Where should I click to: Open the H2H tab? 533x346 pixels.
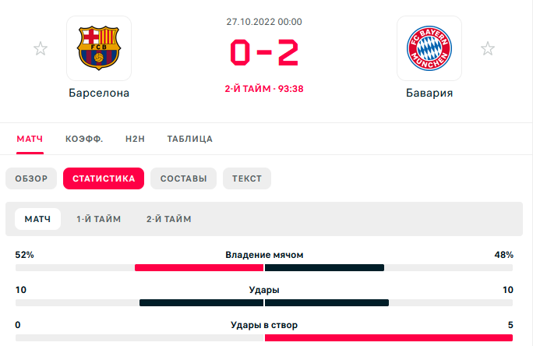(x=135, y=139)
